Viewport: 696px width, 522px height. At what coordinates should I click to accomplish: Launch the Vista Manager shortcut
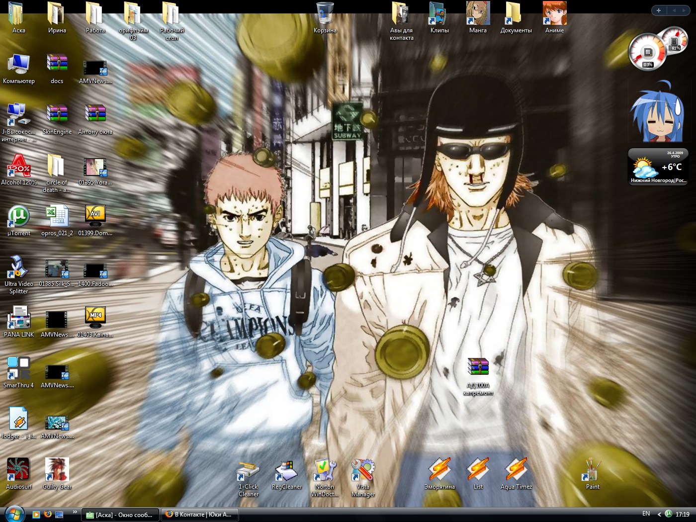[363, 470]
